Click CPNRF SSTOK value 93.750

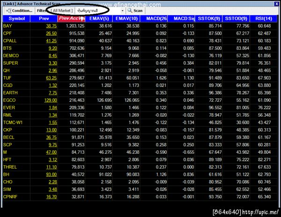[215, 197]
